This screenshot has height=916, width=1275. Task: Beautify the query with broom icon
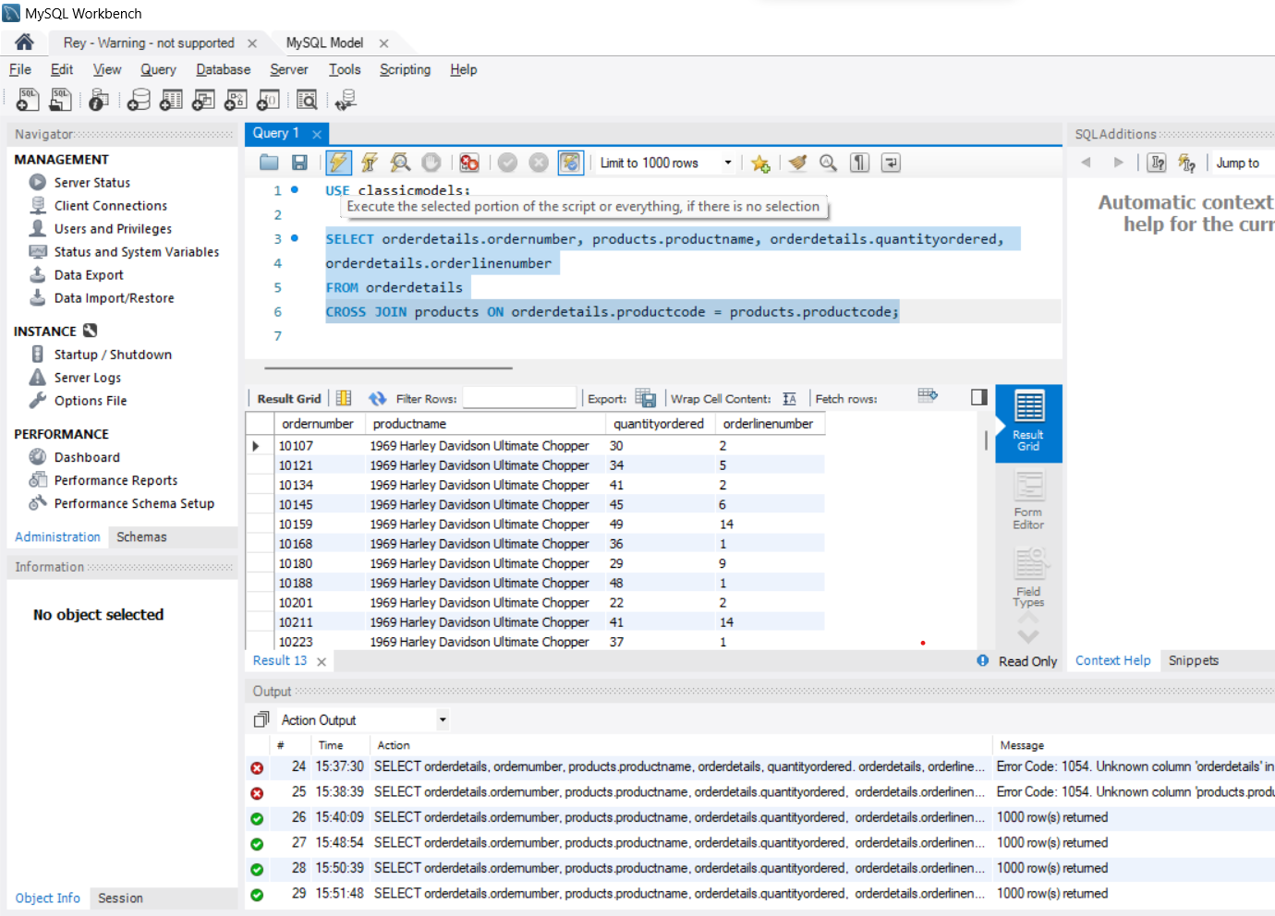pos(797,163)
